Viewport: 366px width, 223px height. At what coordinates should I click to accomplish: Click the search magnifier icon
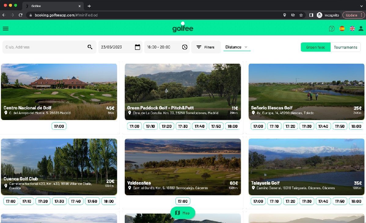90,47
